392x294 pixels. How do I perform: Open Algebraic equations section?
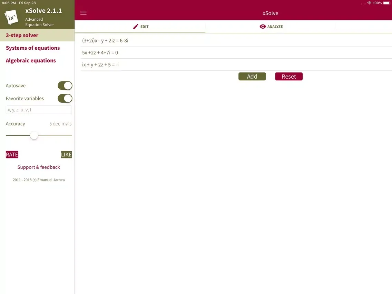[31, 60]
